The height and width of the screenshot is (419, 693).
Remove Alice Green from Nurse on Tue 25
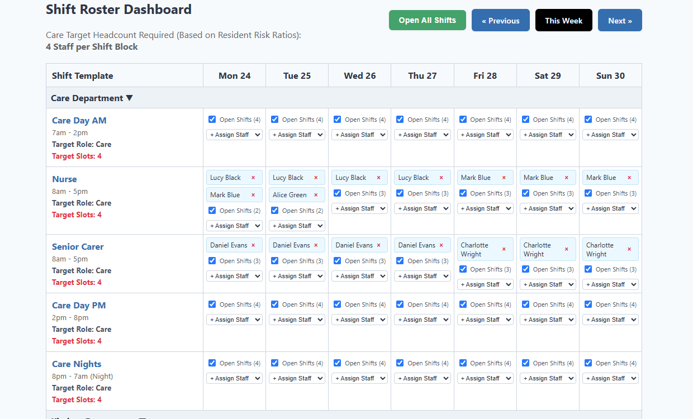(x=316, y=195)
